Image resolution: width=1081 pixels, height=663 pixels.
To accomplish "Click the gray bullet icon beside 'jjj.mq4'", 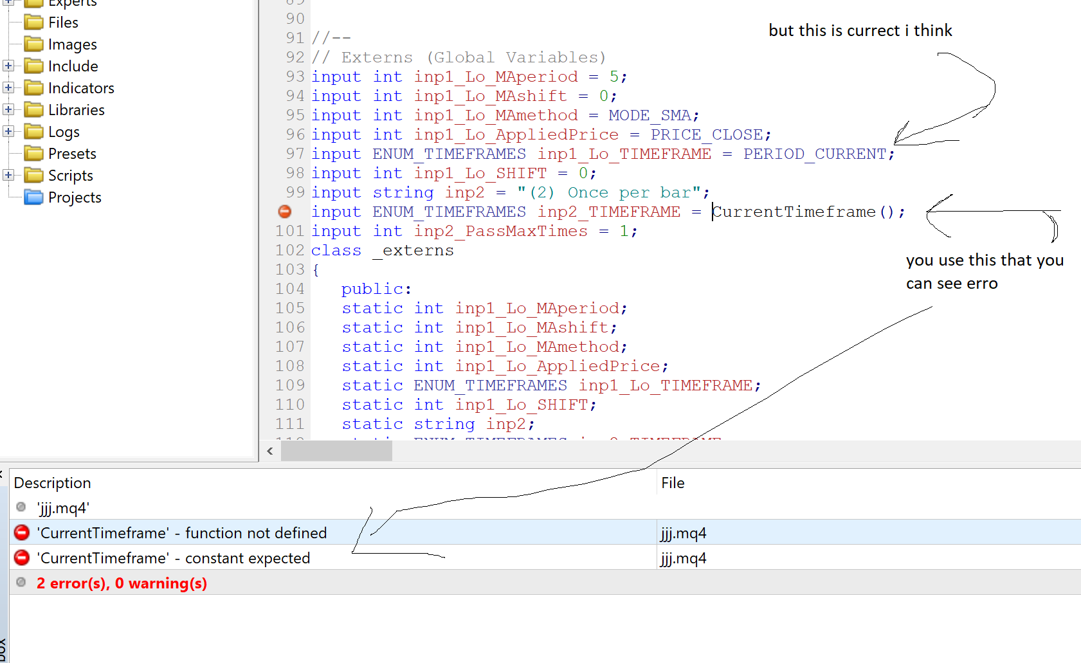I will pyautogui.click(x=21, y=507).
